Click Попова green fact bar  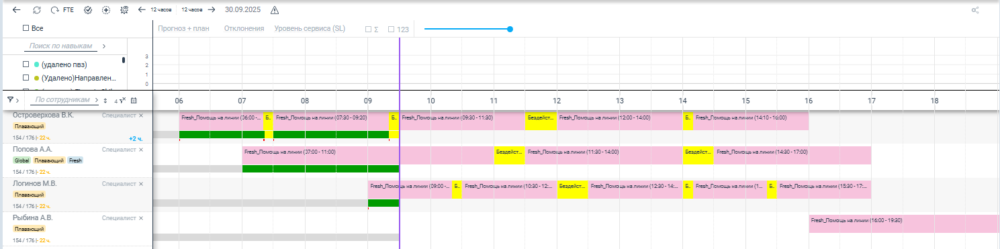click(x=320, y=169)
